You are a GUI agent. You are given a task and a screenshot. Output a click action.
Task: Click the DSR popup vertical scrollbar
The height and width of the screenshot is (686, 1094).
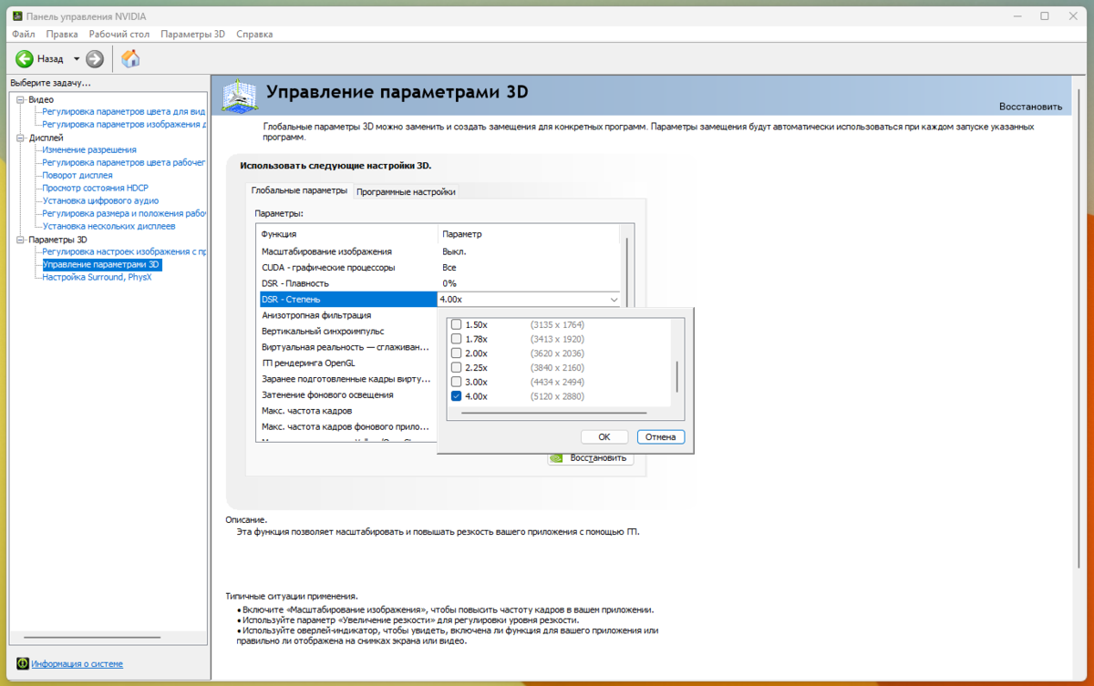(676, 375)
